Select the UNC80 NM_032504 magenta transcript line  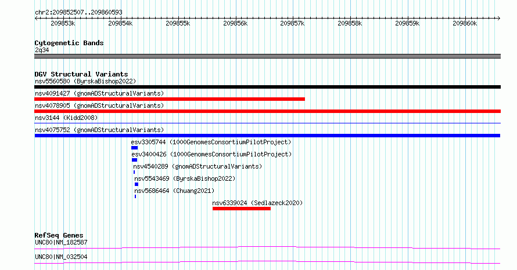coord(267,262)
